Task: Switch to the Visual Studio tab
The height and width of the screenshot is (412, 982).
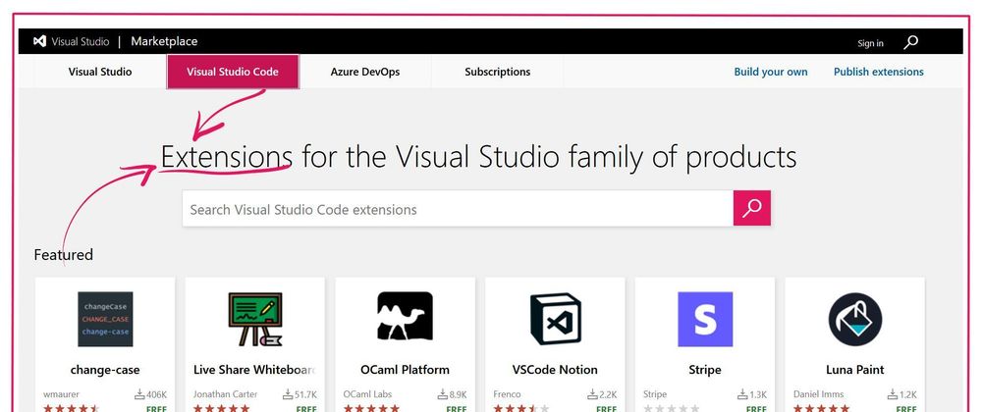Action: click(100, 72)
